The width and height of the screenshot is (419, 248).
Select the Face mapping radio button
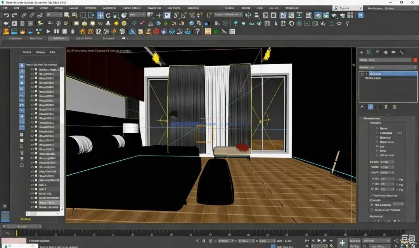(x=377, y=151)
